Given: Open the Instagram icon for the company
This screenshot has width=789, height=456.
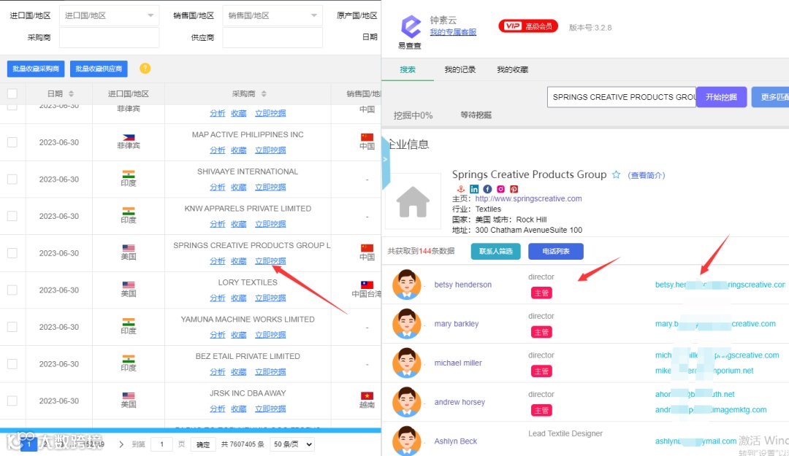Looking at the screenshot, I should (501, 189).
